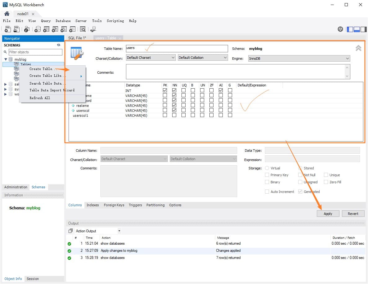The width and height of the screenshot is (368, 284).
Task: Toggle the bottom output panel visibility
Action: coord(357,29)
